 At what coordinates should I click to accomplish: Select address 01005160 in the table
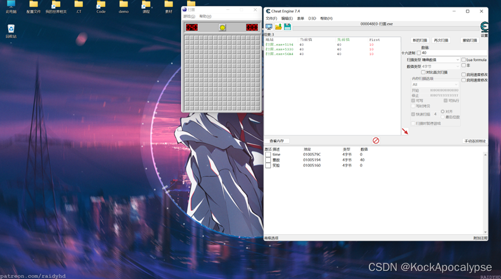(x=312, y=165)
